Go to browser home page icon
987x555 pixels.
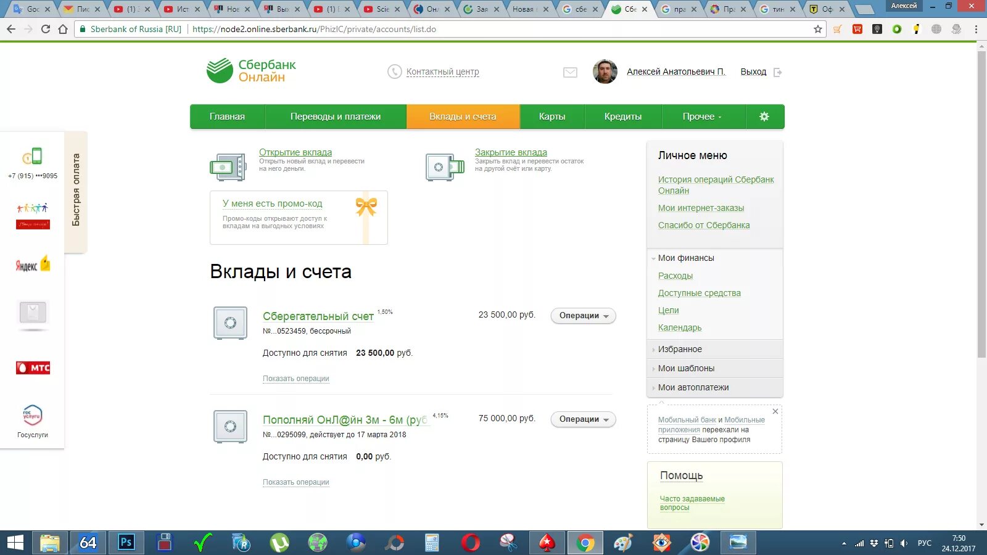[x=63, y=29]
